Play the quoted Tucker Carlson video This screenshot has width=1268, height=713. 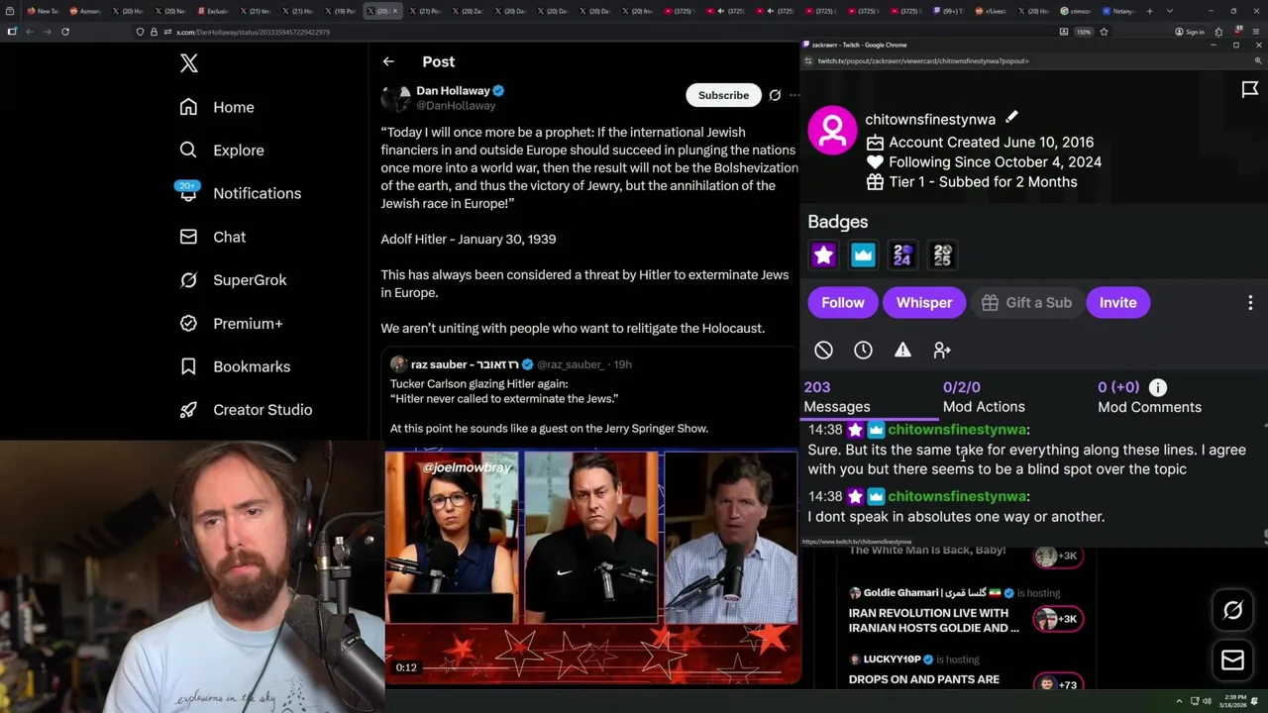(x=591, y=566)
